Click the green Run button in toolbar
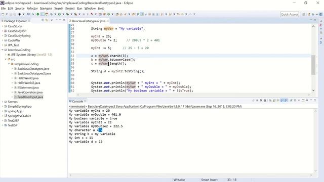The image size is (324, 182). pos(59,14)
